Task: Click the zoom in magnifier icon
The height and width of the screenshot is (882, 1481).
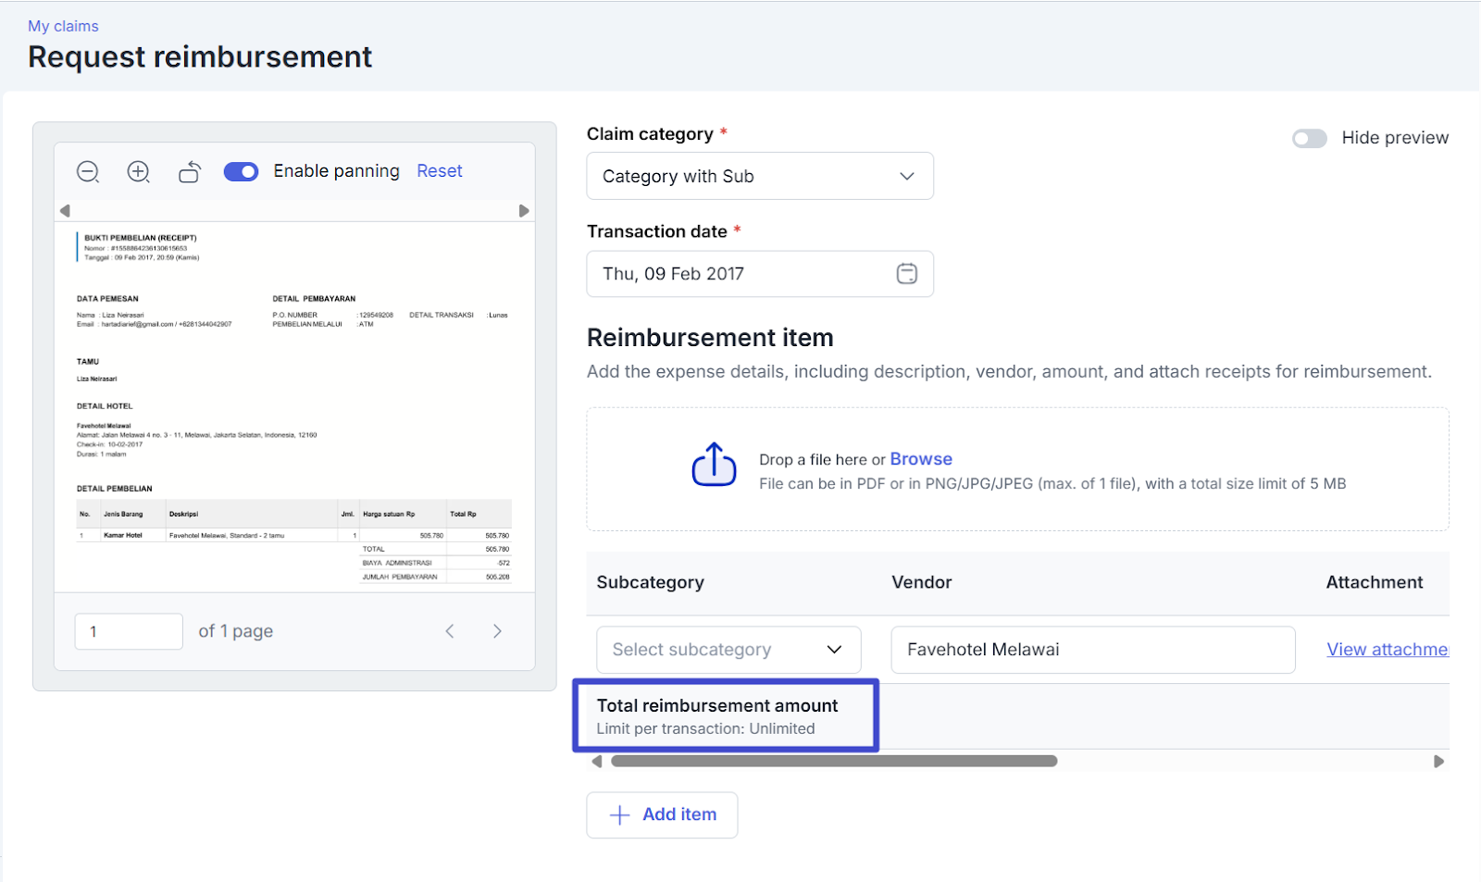Action: click(x=139, y=172)
